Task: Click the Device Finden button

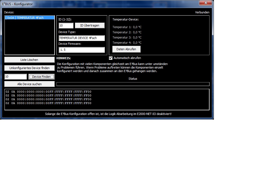Action: click(41, 77)
